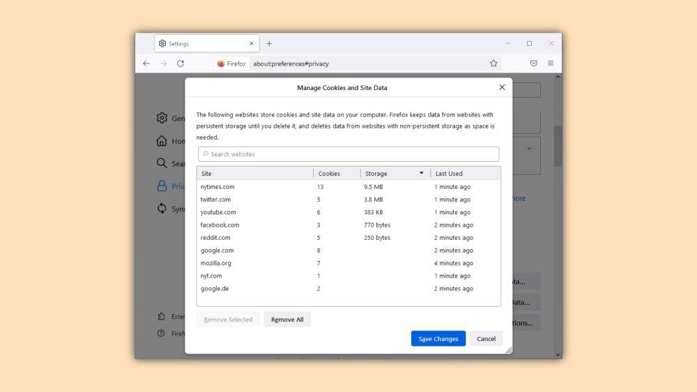The width and height of the screenshot is (697, 392).
Task: Sort list by Site column header
Action: point(255,174)
